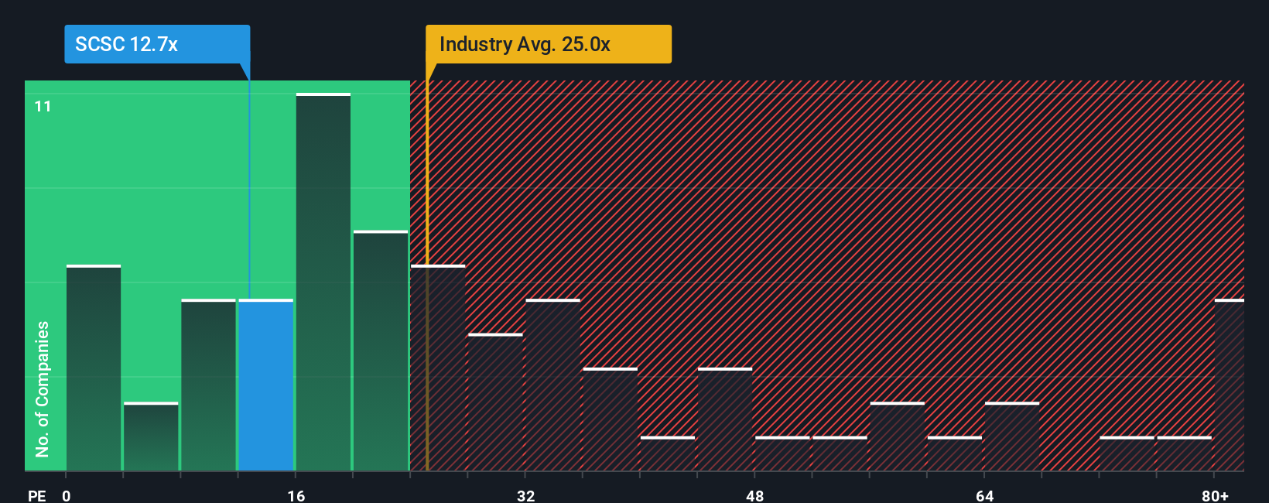Click the PE axis label

[x=37, y=495]
